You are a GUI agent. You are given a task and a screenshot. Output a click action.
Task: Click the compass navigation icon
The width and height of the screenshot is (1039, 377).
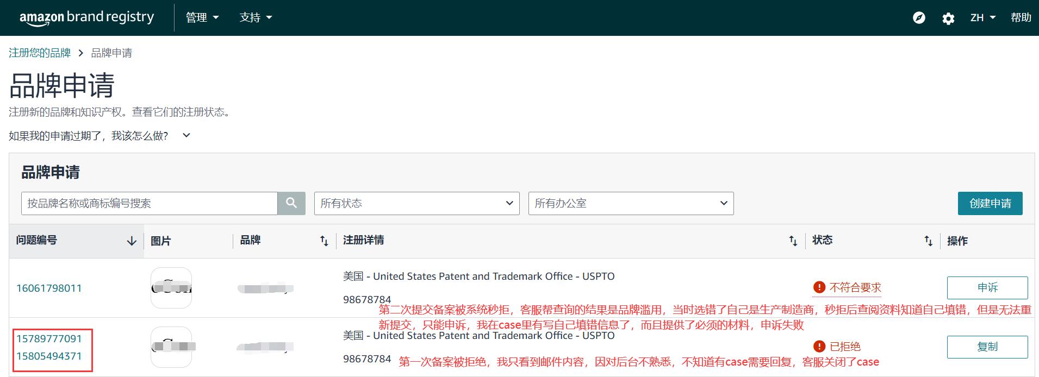[x=919, y=18]
